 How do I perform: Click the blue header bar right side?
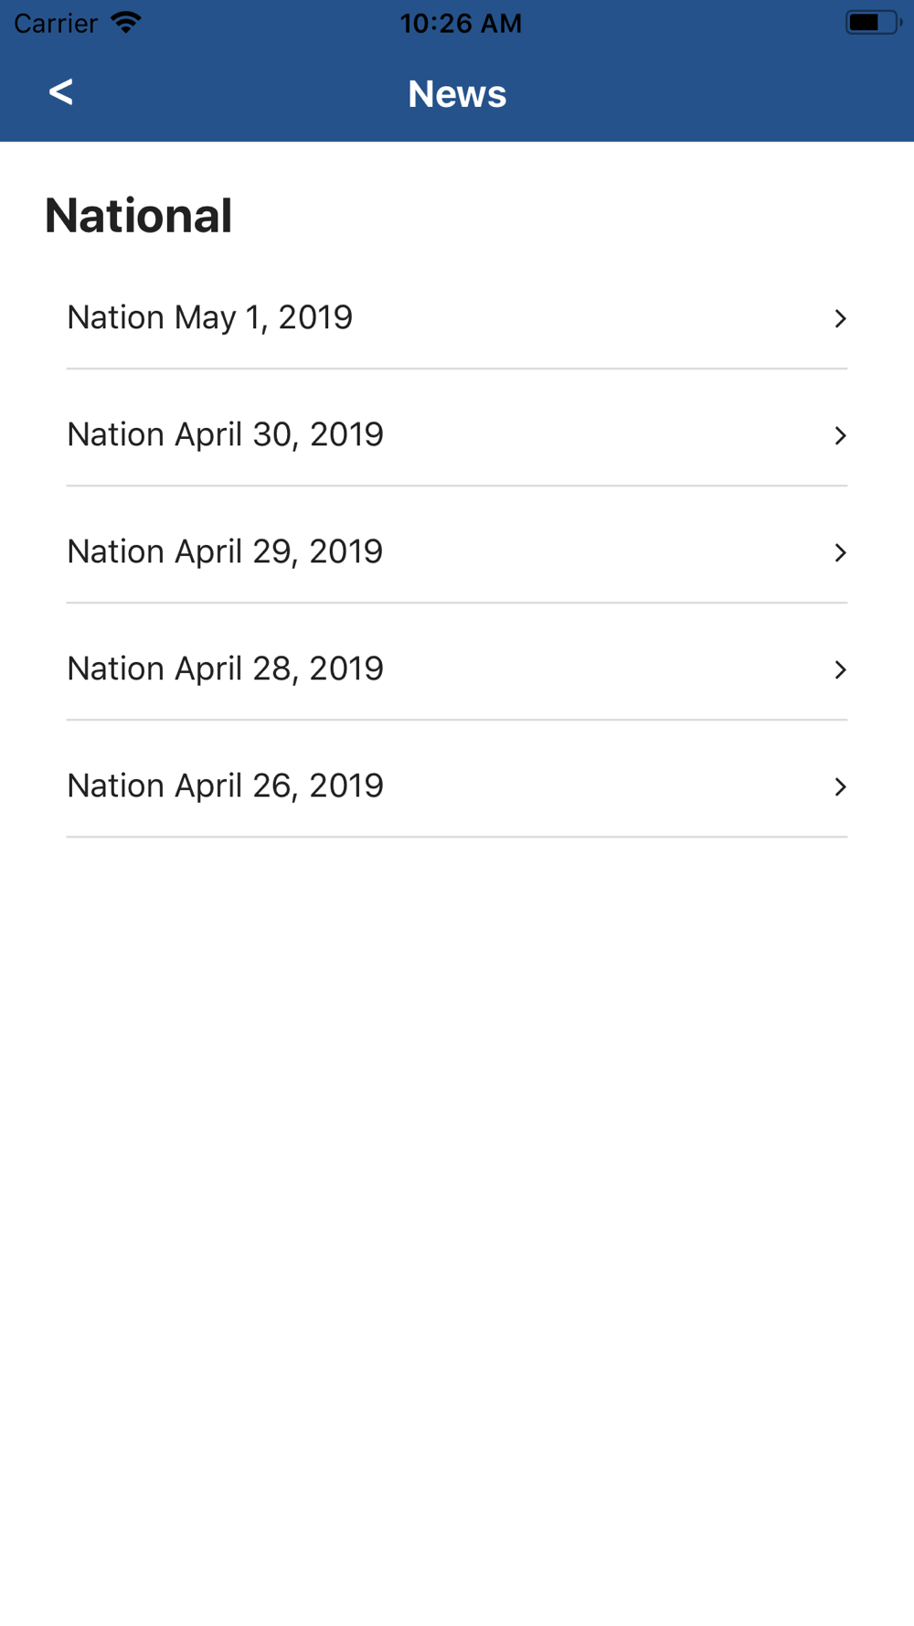(x=731, y=93)
